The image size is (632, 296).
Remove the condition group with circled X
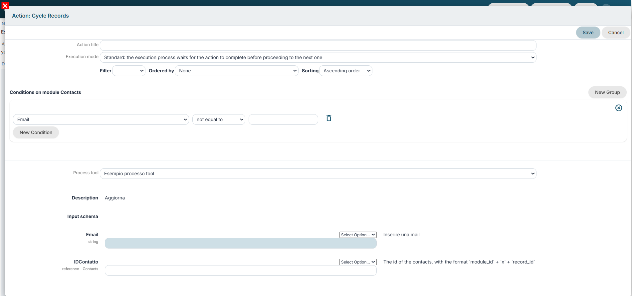(618, 108)
